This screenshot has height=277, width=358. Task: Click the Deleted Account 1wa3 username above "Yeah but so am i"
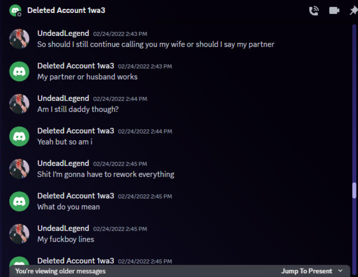point(75,130)
